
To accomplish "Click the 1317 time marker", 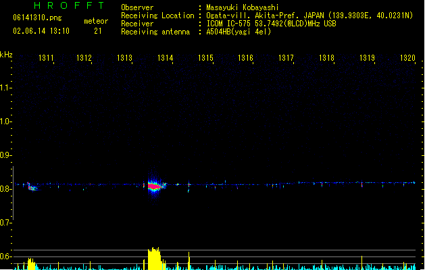I will (x=286, y=58).
